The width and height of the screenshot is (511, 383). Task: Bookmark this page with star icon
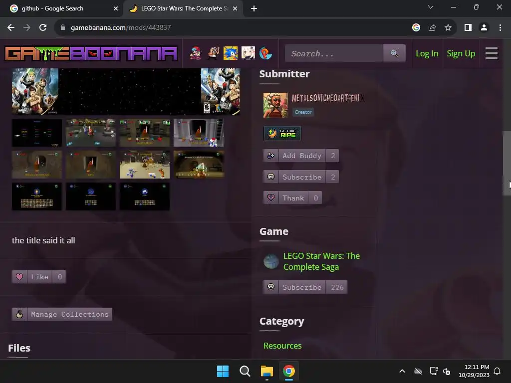tap(448, 27)
